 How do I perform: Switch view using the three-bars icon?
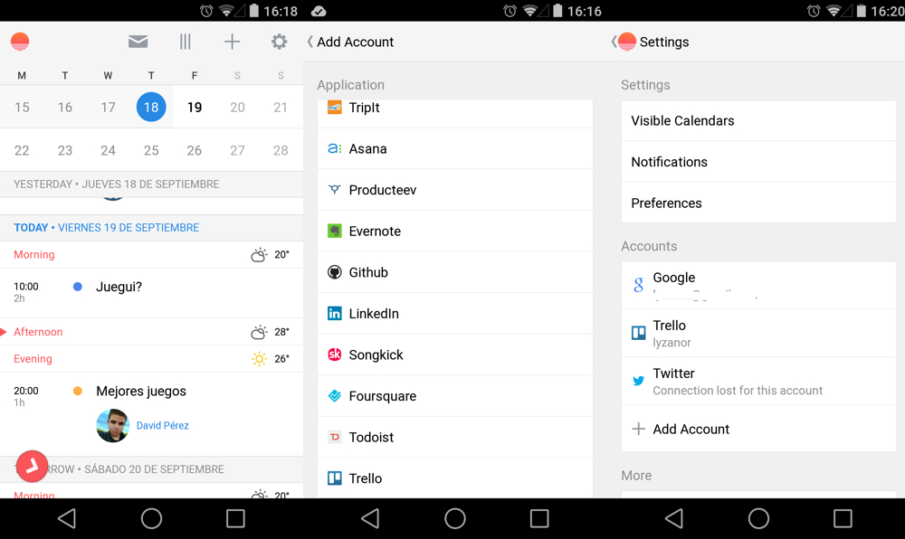coord(186,42)
